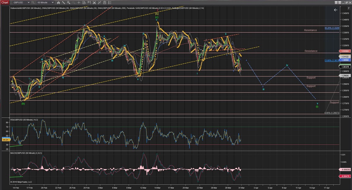Open the bar chart style icon
The height and width of the screenshot is (190, 352).
[58, 3]
